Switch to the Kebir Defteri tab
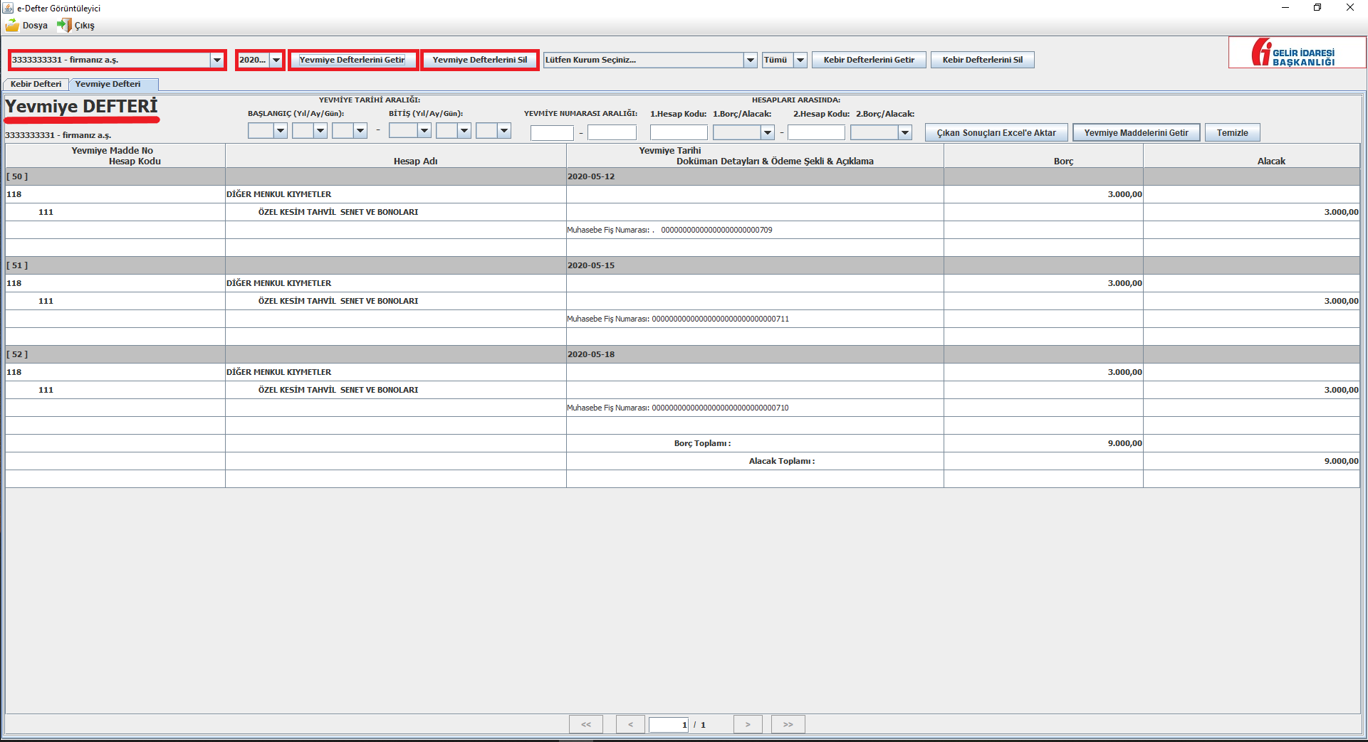The image size is (1368, 742). tap(36, 84)
